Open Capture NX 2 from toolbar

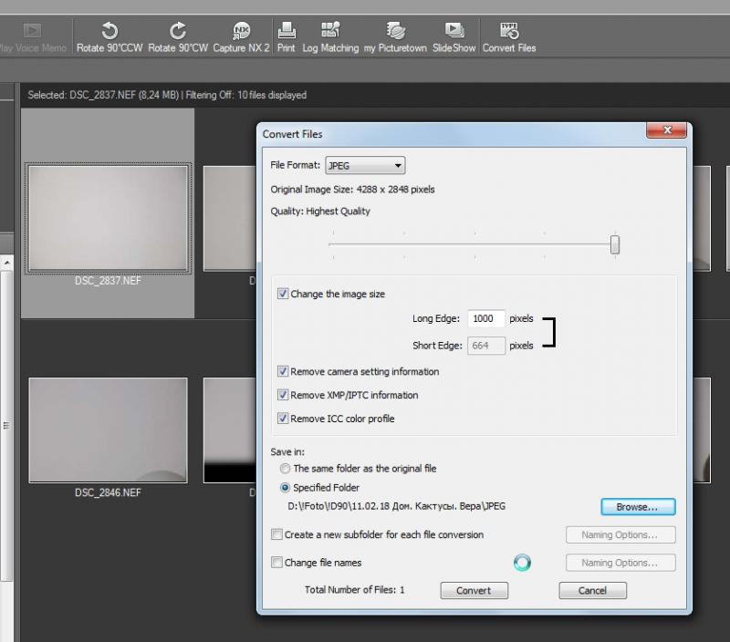click(241, 31)
